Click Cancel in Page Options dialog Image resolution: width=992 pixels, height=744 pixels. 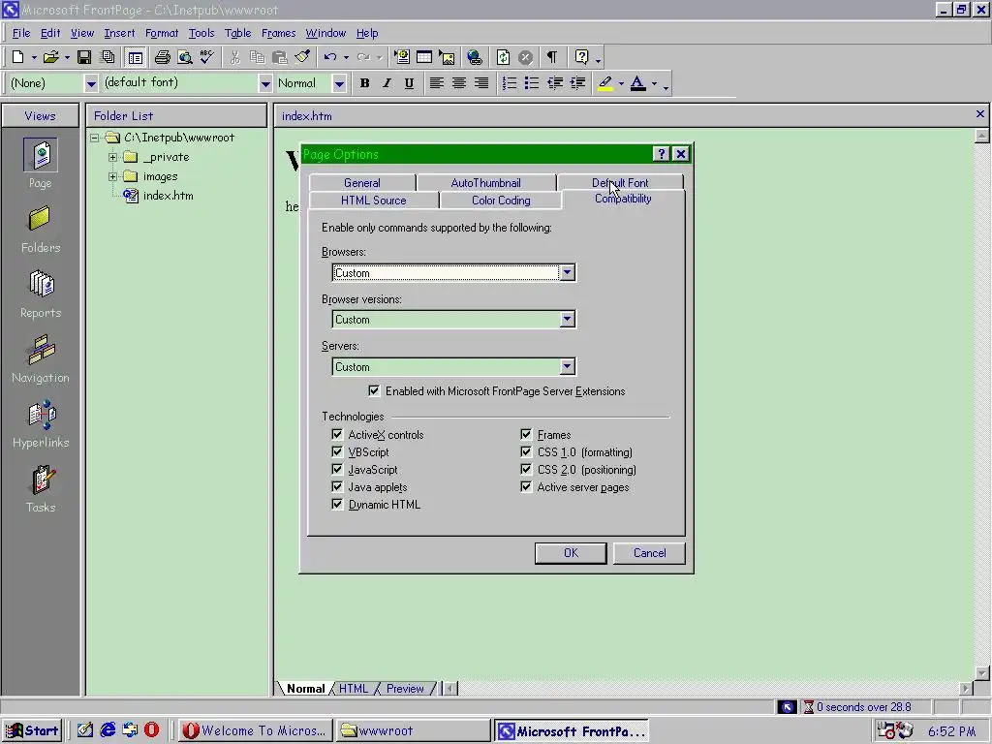tap(650, 553)
